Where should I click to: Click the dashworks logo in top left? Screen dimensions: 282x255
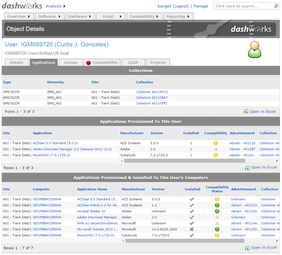click(22, 6)
